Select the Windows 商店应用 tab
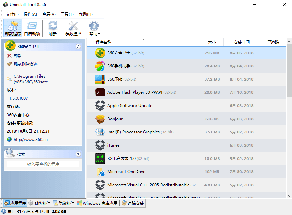 click(97, 203)
